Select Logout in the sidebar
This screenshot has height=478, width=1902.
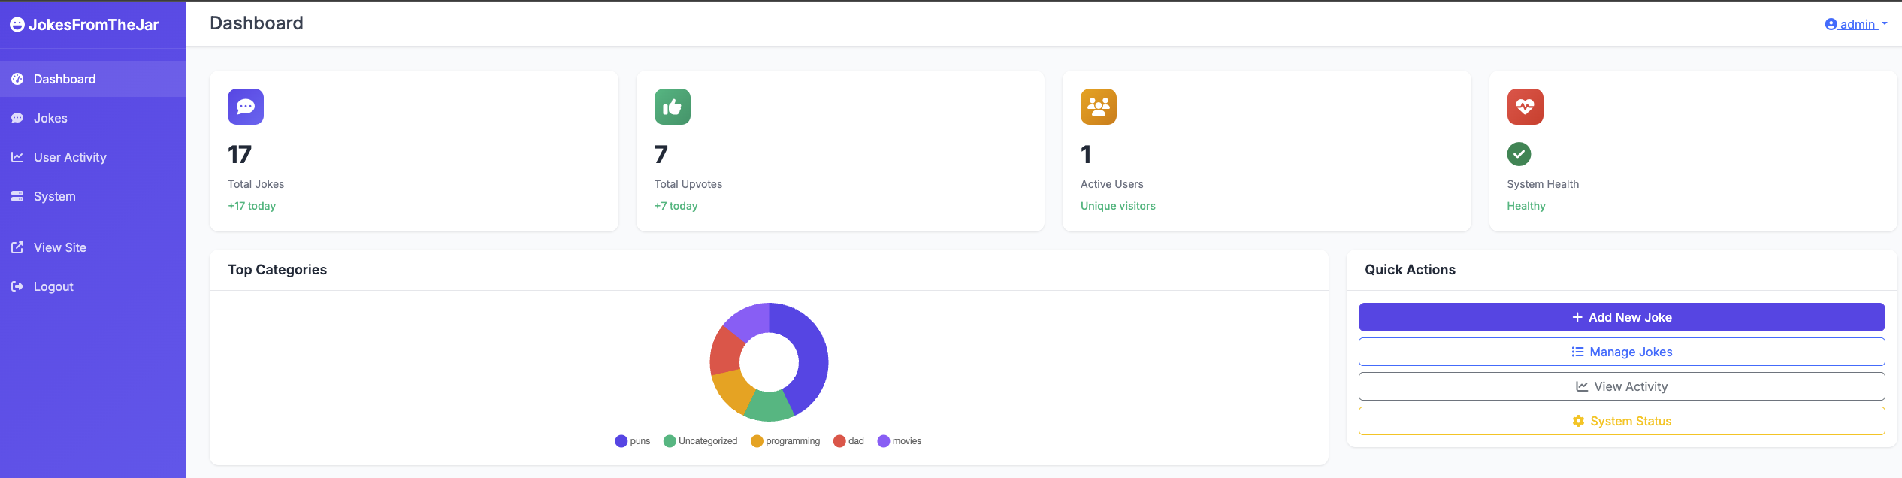[92, 286]
